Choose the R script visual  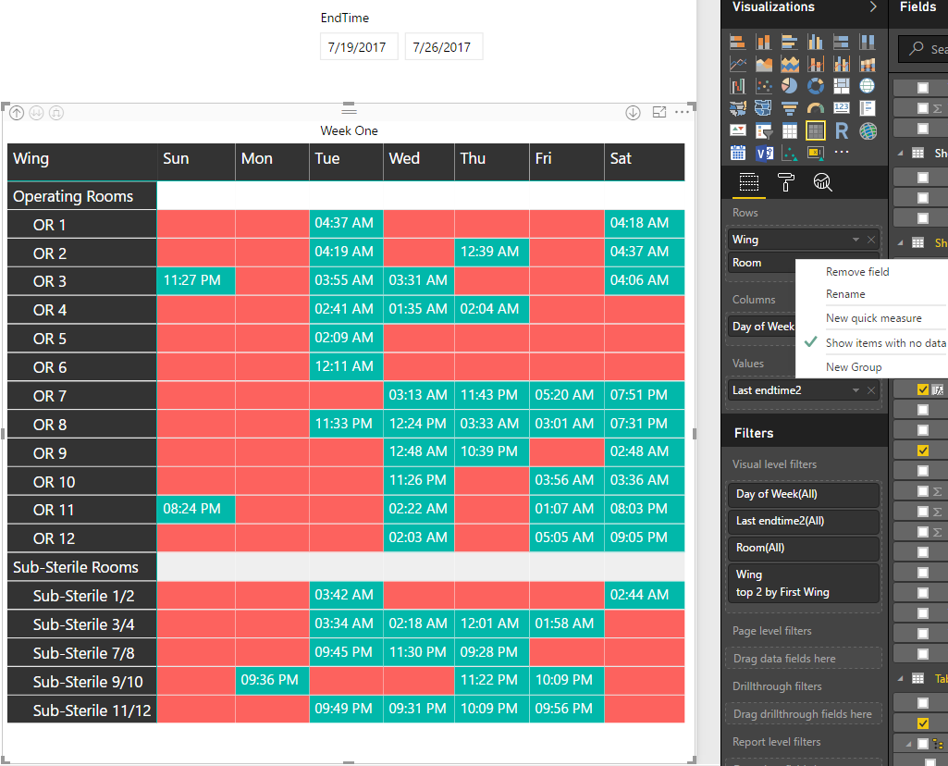841,130
